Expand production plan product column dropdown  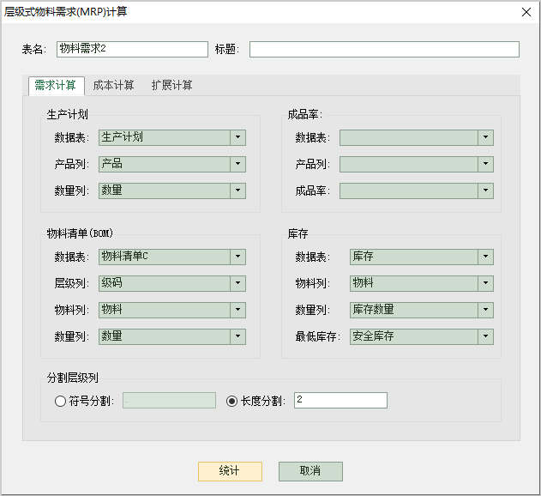click(237, 164)
